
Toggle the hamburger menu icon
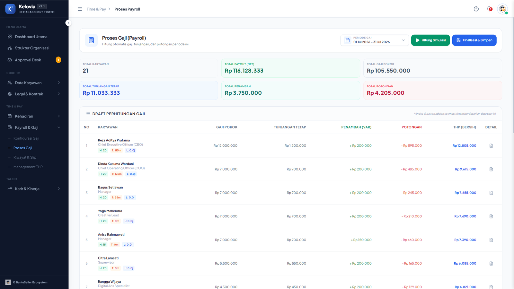coord(80,9)
